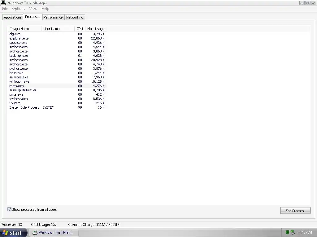
Task: Sort by the CPU column header
Action: (x=80, y=29)
